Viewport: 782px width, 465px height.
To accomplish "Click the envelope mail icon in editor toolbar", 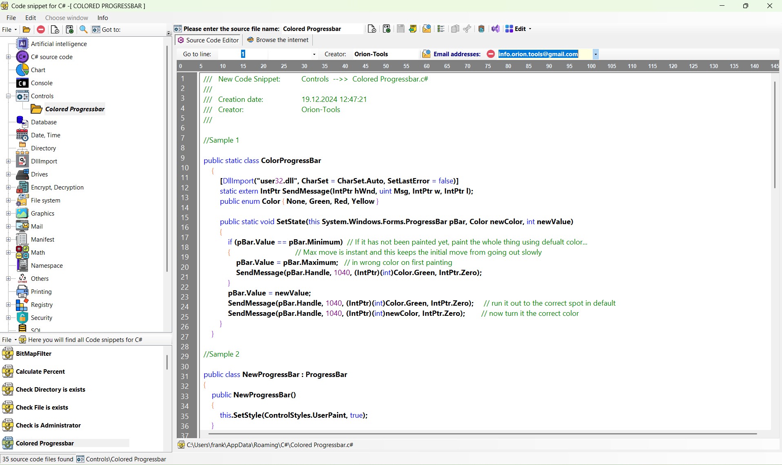I will click(427, 29).
